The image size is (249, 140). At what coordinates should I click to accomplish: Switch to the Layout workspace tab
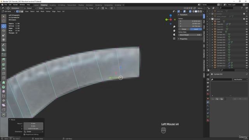pyautogui.click(x=36, y=5)
